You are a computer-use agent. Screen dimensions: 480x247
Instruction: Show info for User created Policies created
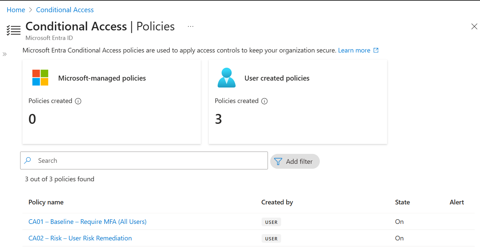tap(264, 101)
